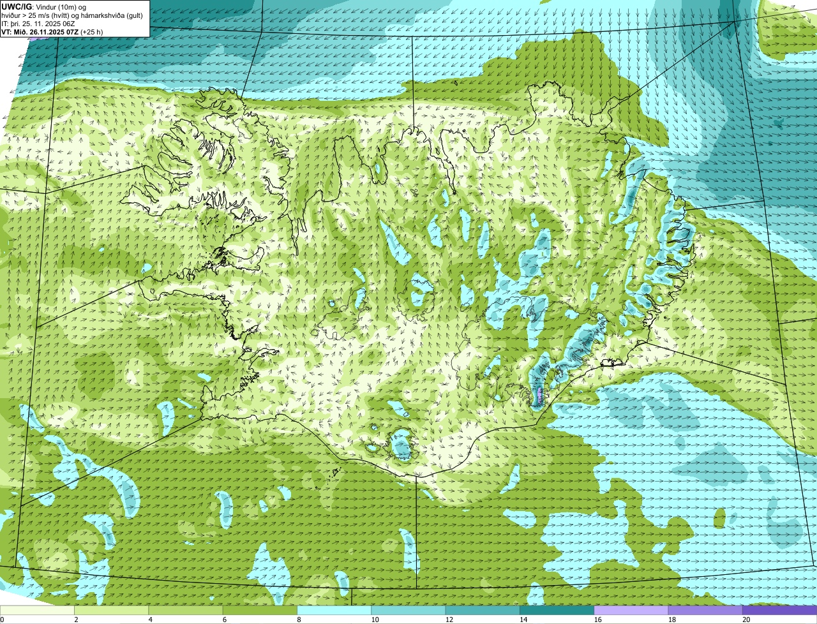This screenshot has width=817, height=624.
Task: Click the 'VT: Mið. 26.11.2025 07Z (+25 h)' line
Action: 52,32
